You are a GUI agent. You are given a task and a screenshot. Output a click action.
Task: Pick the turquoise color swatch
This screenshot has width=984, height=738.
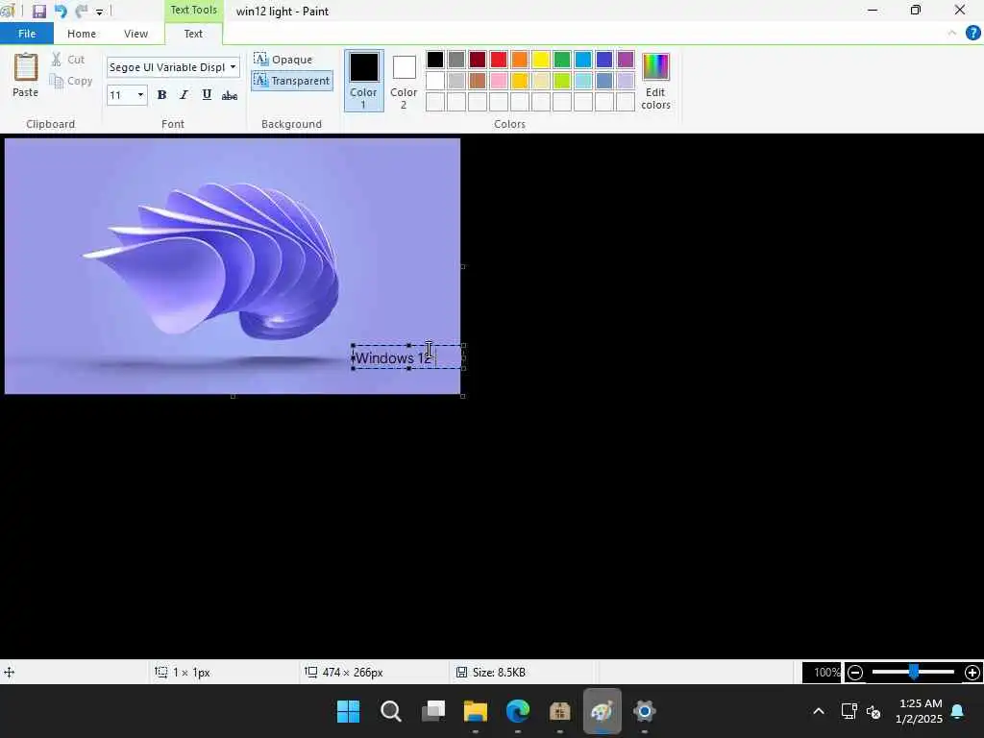point(583,60)
